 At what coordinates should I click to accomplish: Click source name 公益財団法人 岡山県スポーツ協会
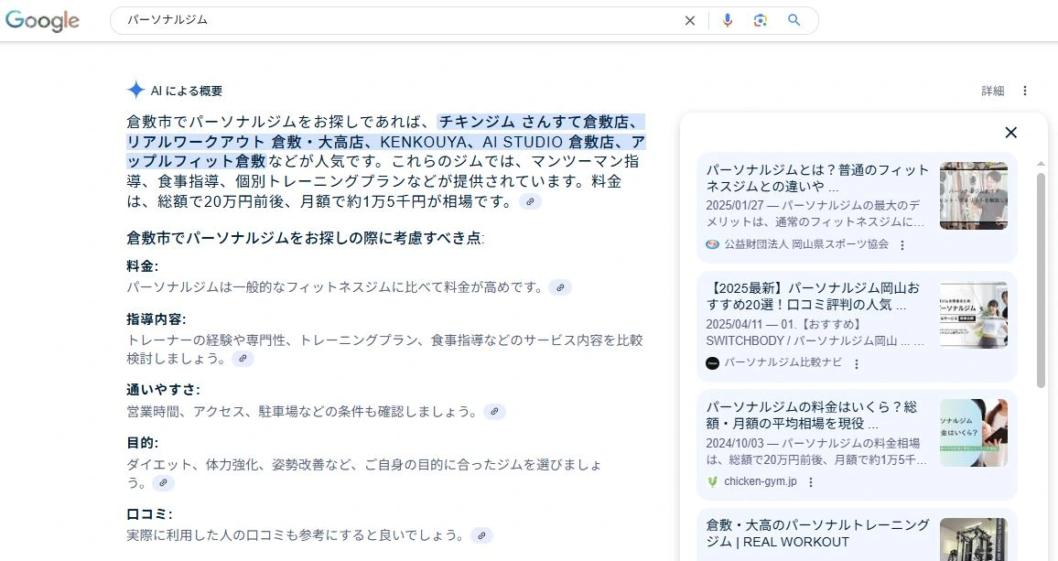pos(806,244)
